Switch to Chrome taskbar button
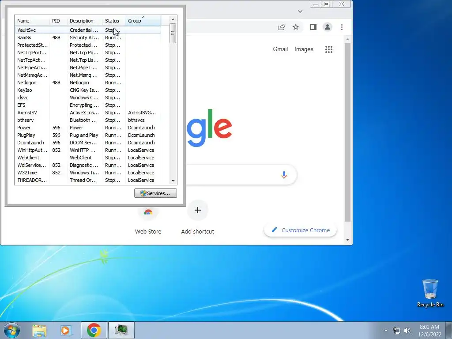Image resolution: width=452 pixels, height=339 pixels. (x=94, y=330)
